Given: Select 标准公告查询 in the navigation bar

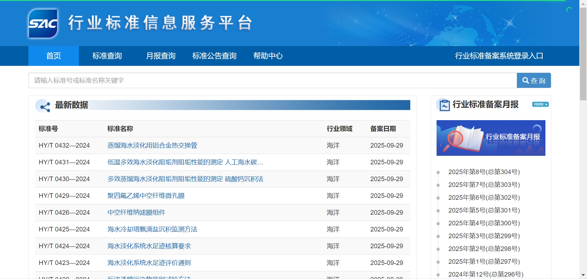Looking at the screenshot, I should coord(214,56).
